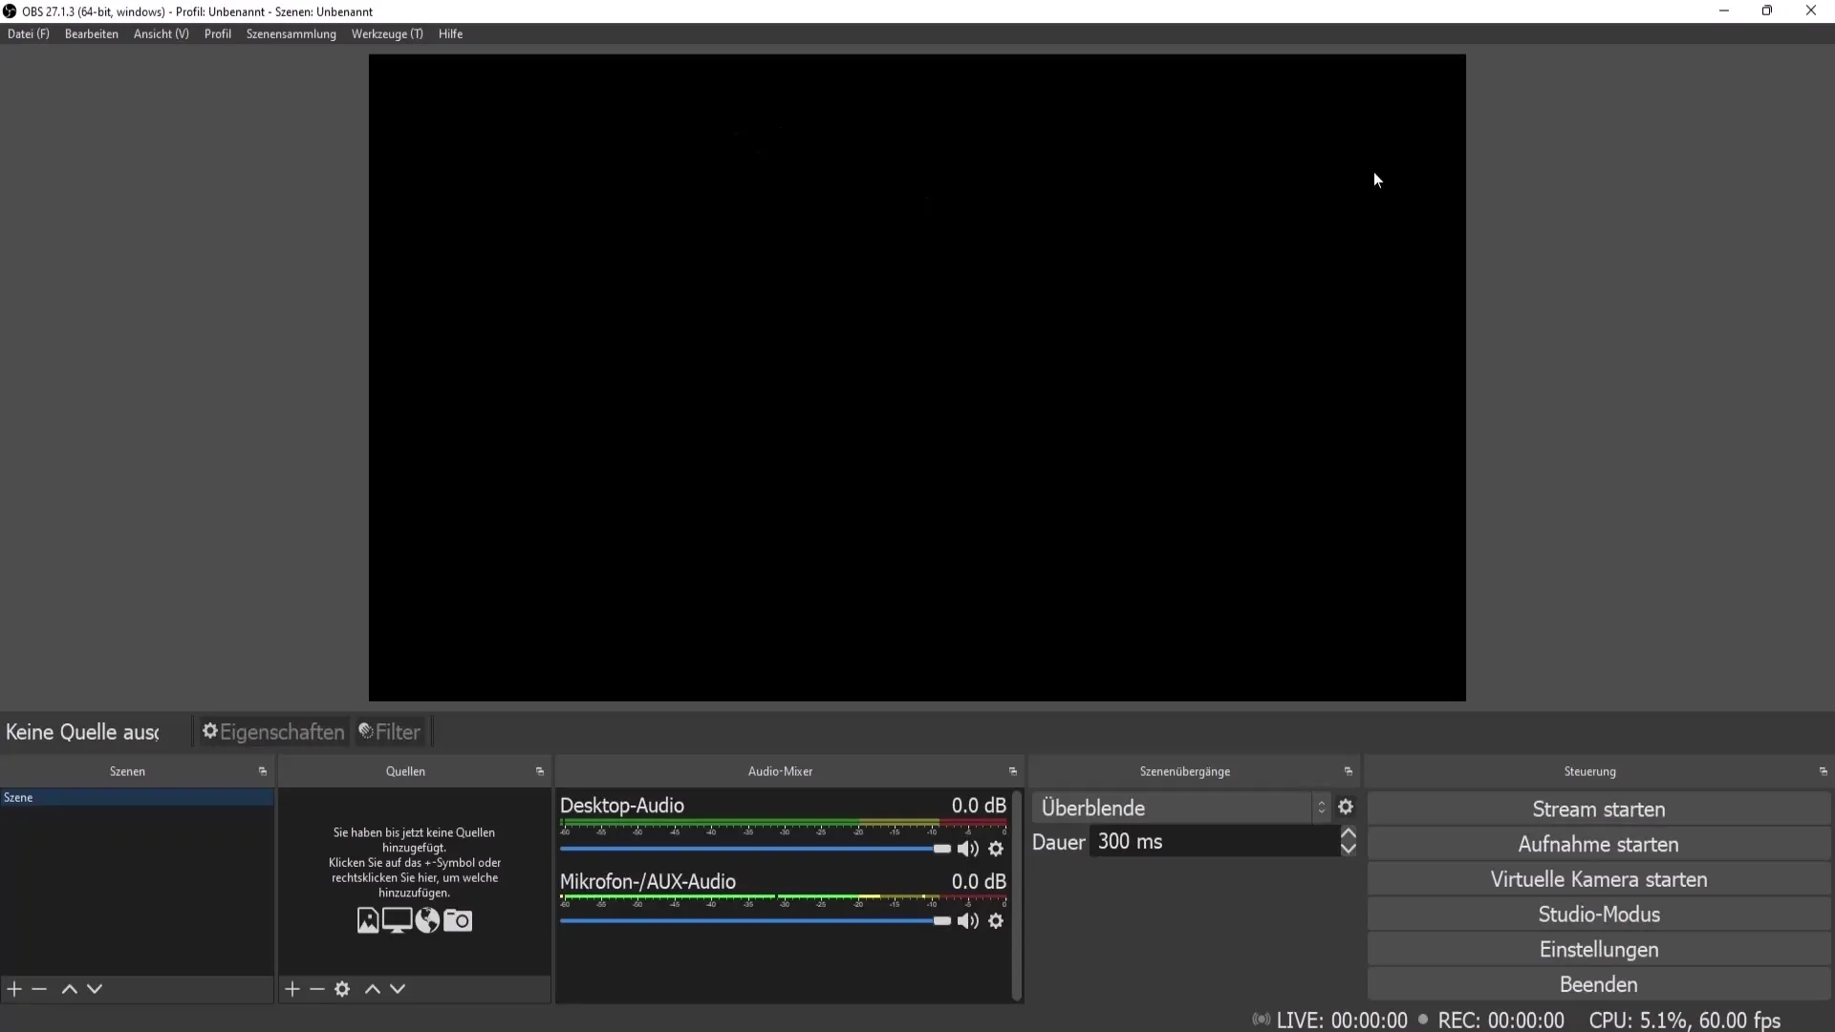Screen dimensions: 1835x1032
Task: Click the OBS logo in title bar
Action: 10,11
